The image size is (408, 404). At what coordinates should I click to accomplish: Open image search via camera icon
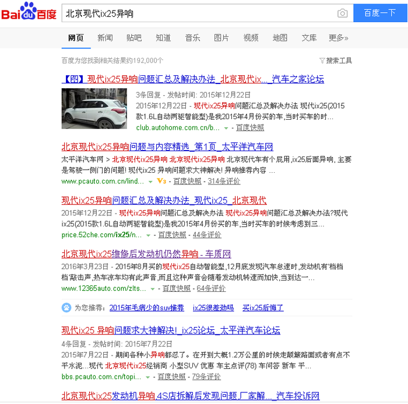coord(342,13)
